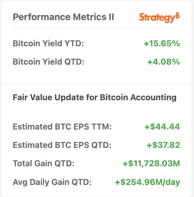This screenshot has width=194, height=197.
Task: Click the Performance Metrics II title
Action: point(63,17)
